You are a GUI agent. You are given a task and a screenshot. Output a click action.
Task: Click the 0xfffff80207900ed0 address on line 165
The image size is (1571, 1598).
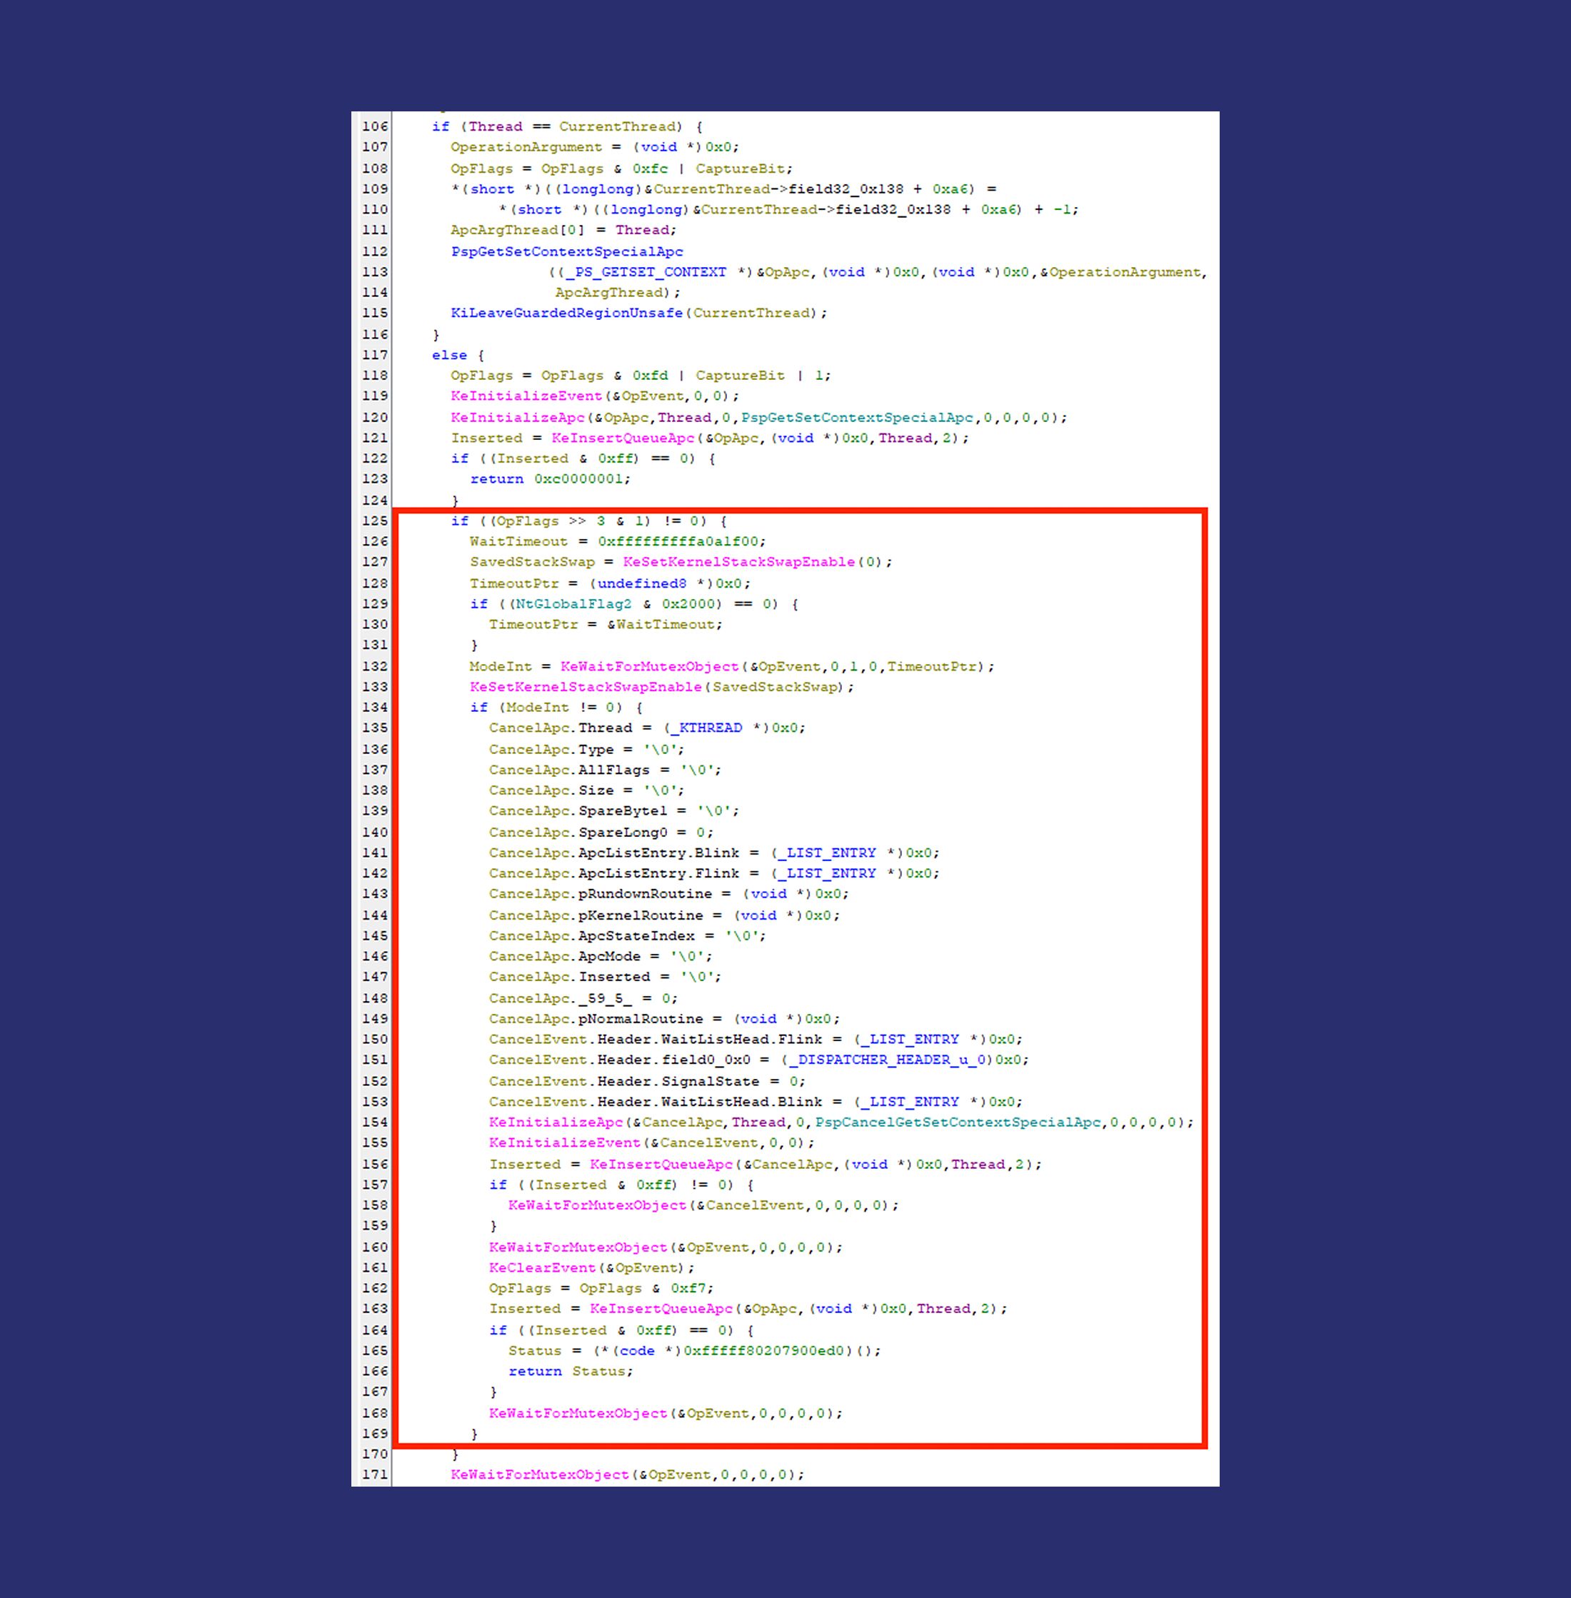click(764, 1350)
